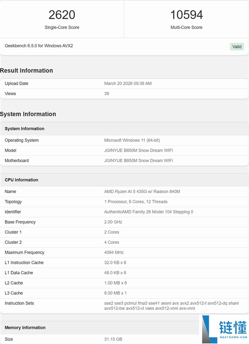The width and height of the screenshot is (249, 344).
Task: Click the large System Information section heading
Action: (x=28, y=114)
